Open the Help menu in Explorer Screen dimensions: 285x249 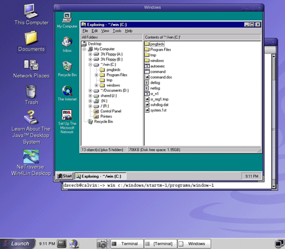coord(129,31)
